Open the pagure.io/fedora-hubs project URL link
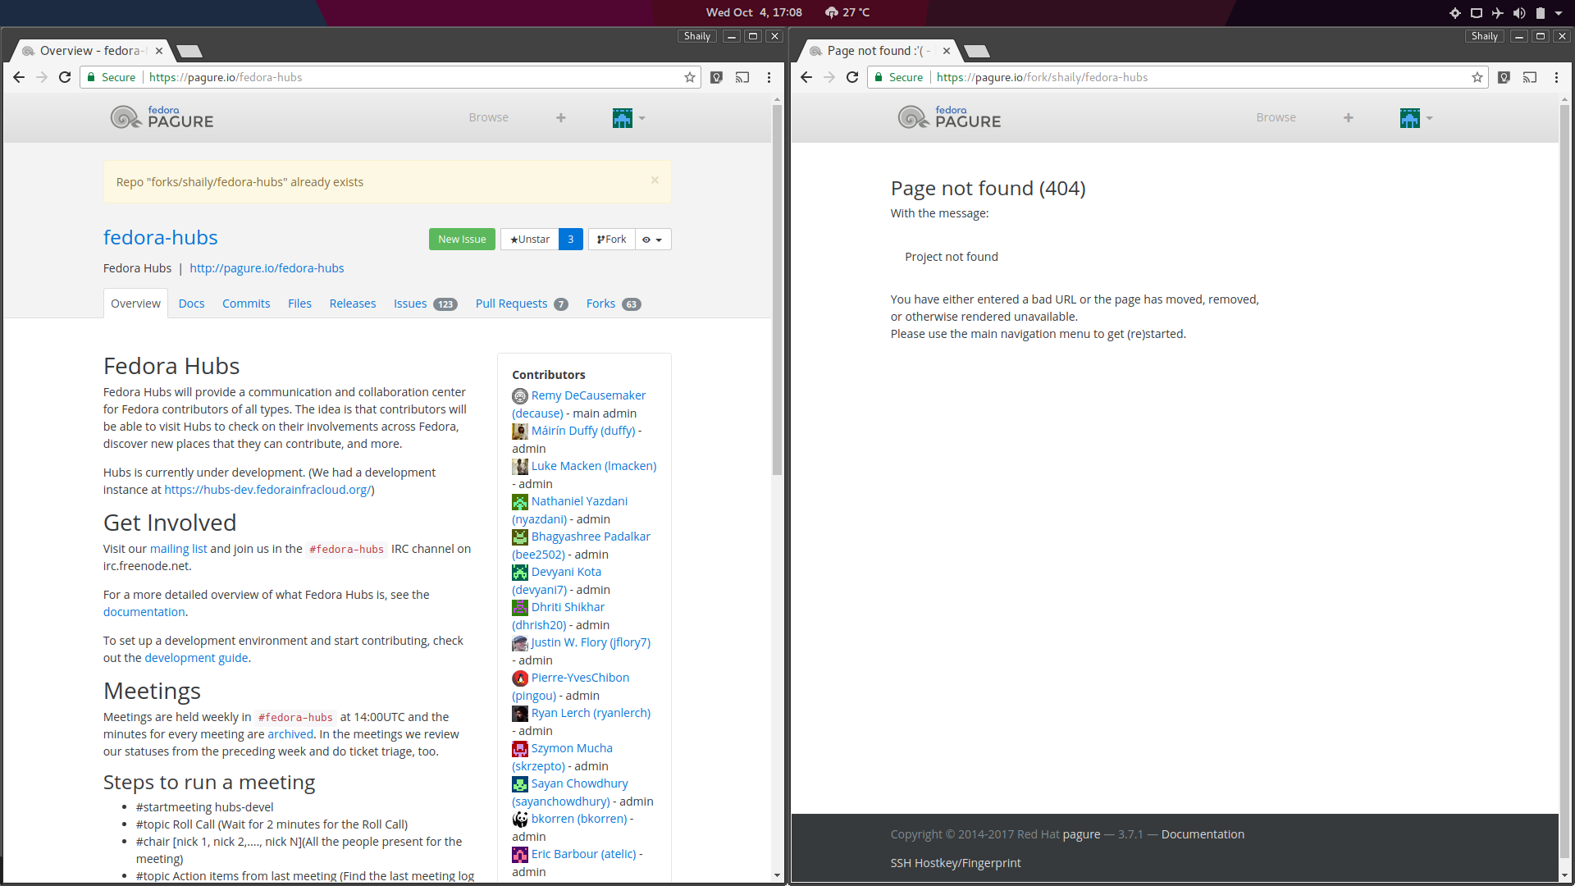The image size is (1575, 886). 267,268
